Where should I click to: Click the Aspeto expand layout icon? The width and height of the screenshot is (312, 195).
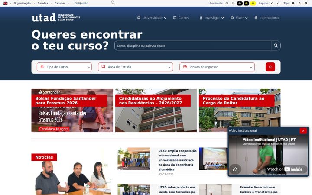coord(278,3)
